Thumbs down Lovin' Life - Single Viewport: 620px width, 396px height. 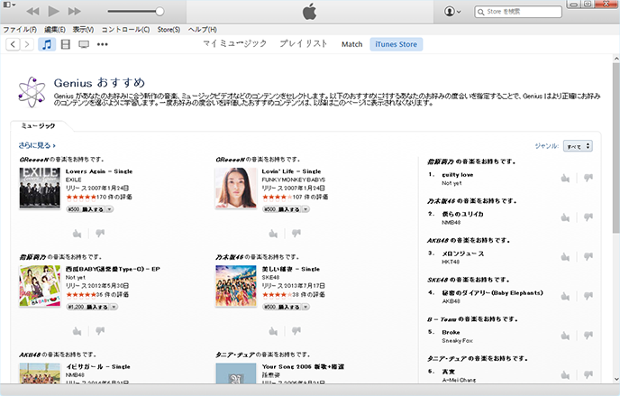point(296,234)
